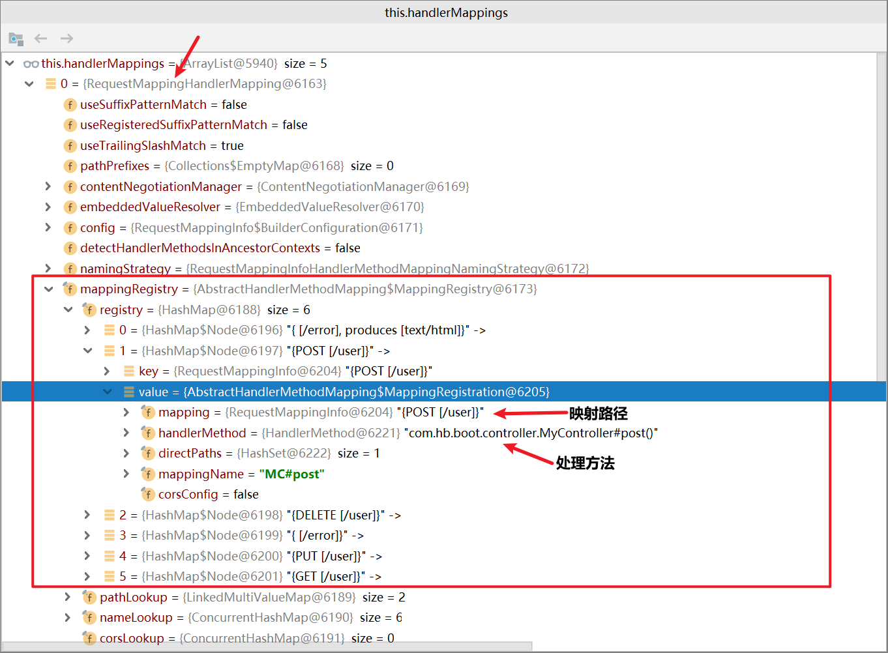Expand registry entry 2 DELETE /user
Screen dimensions: 888x653
point(87,515)
